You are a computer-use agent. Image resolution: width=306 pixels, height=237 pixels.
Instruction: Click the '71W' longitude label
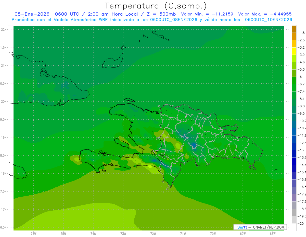pos(183,234)
